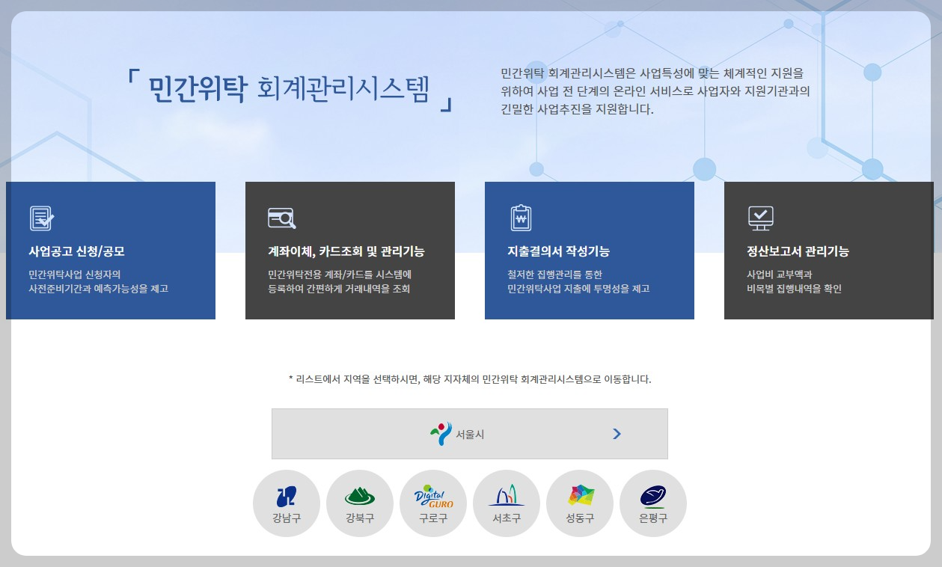
Task: Click the 사업공고 신청/공모 document icon
Action: coord(42,218)
